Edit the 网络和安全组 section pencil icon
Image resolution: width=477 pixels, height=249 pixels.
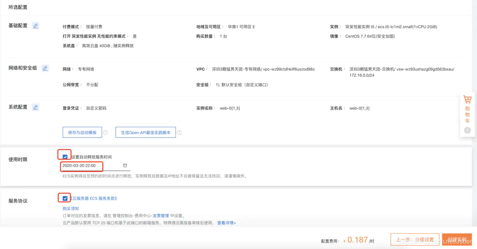(x=45, y=68)
